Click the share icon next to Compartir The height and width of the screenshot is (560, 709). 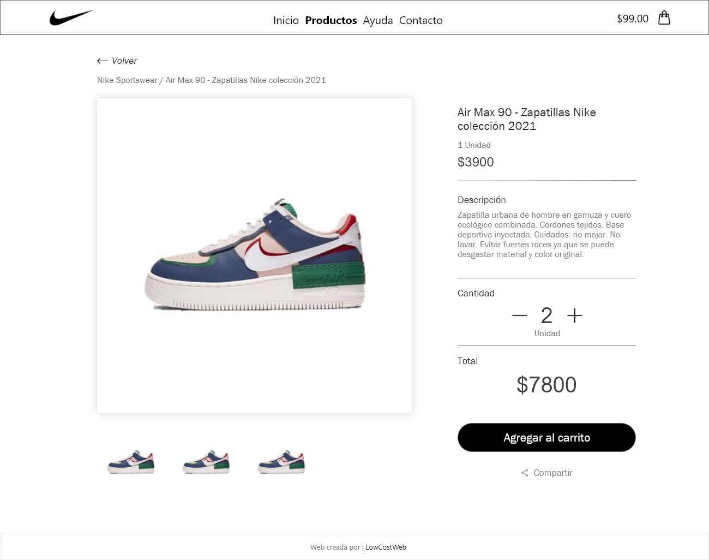tap(525, 473)
